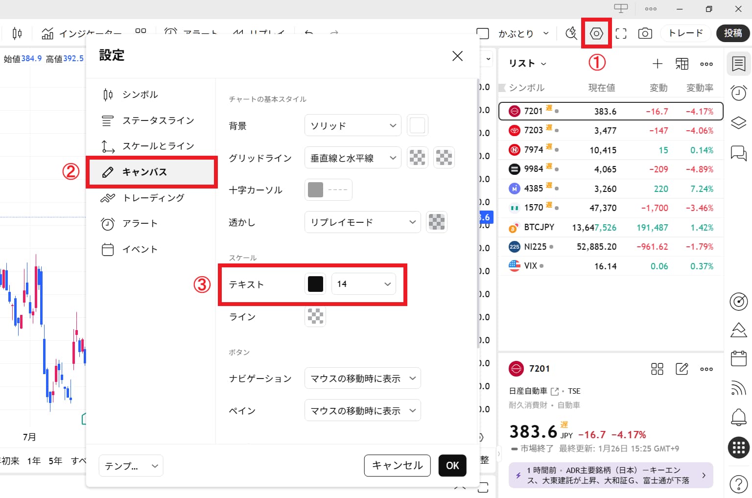Image resolution: width=752 pixels, height=498 pixels.
Task: Open the Alerts clock icon in sidebar
Action: (739, 93)
